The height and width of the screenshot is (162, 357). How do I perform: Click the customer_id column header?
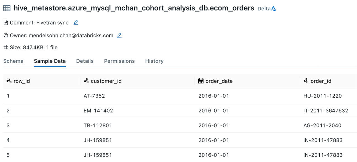[x=106, y=81]
